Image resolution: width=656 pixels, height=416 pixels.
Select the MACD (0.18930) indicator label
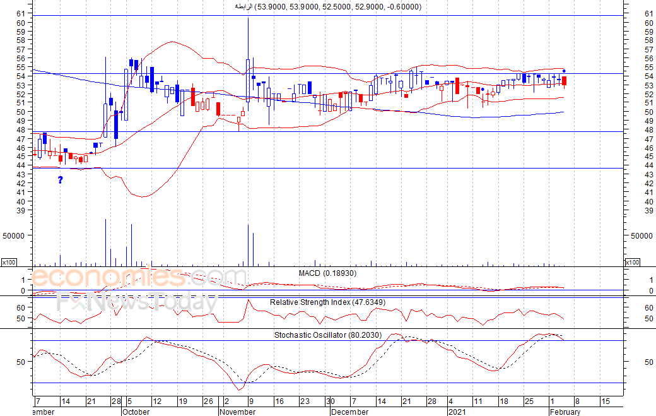[327, 273]
